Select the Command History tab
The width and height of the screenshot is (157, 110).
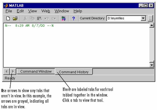click(74, 72)
